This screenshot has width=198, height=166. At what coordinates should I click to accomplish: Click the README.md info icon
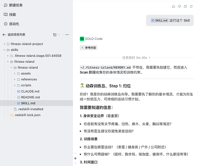pos(19,97)
